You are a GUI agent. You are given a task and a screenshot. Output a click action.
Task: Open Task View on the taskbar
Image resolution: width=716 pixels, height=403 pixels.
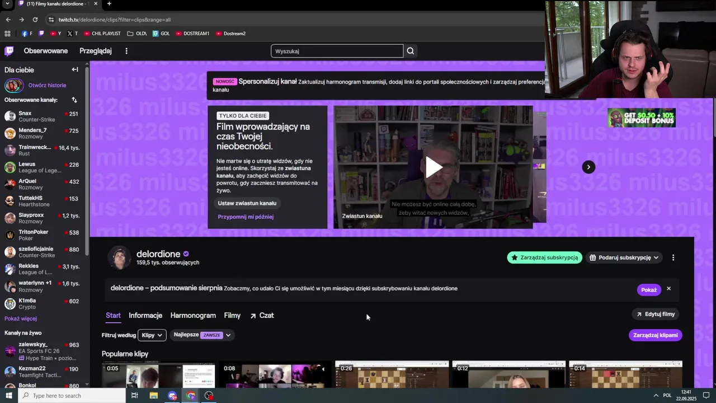click(135, 396)
